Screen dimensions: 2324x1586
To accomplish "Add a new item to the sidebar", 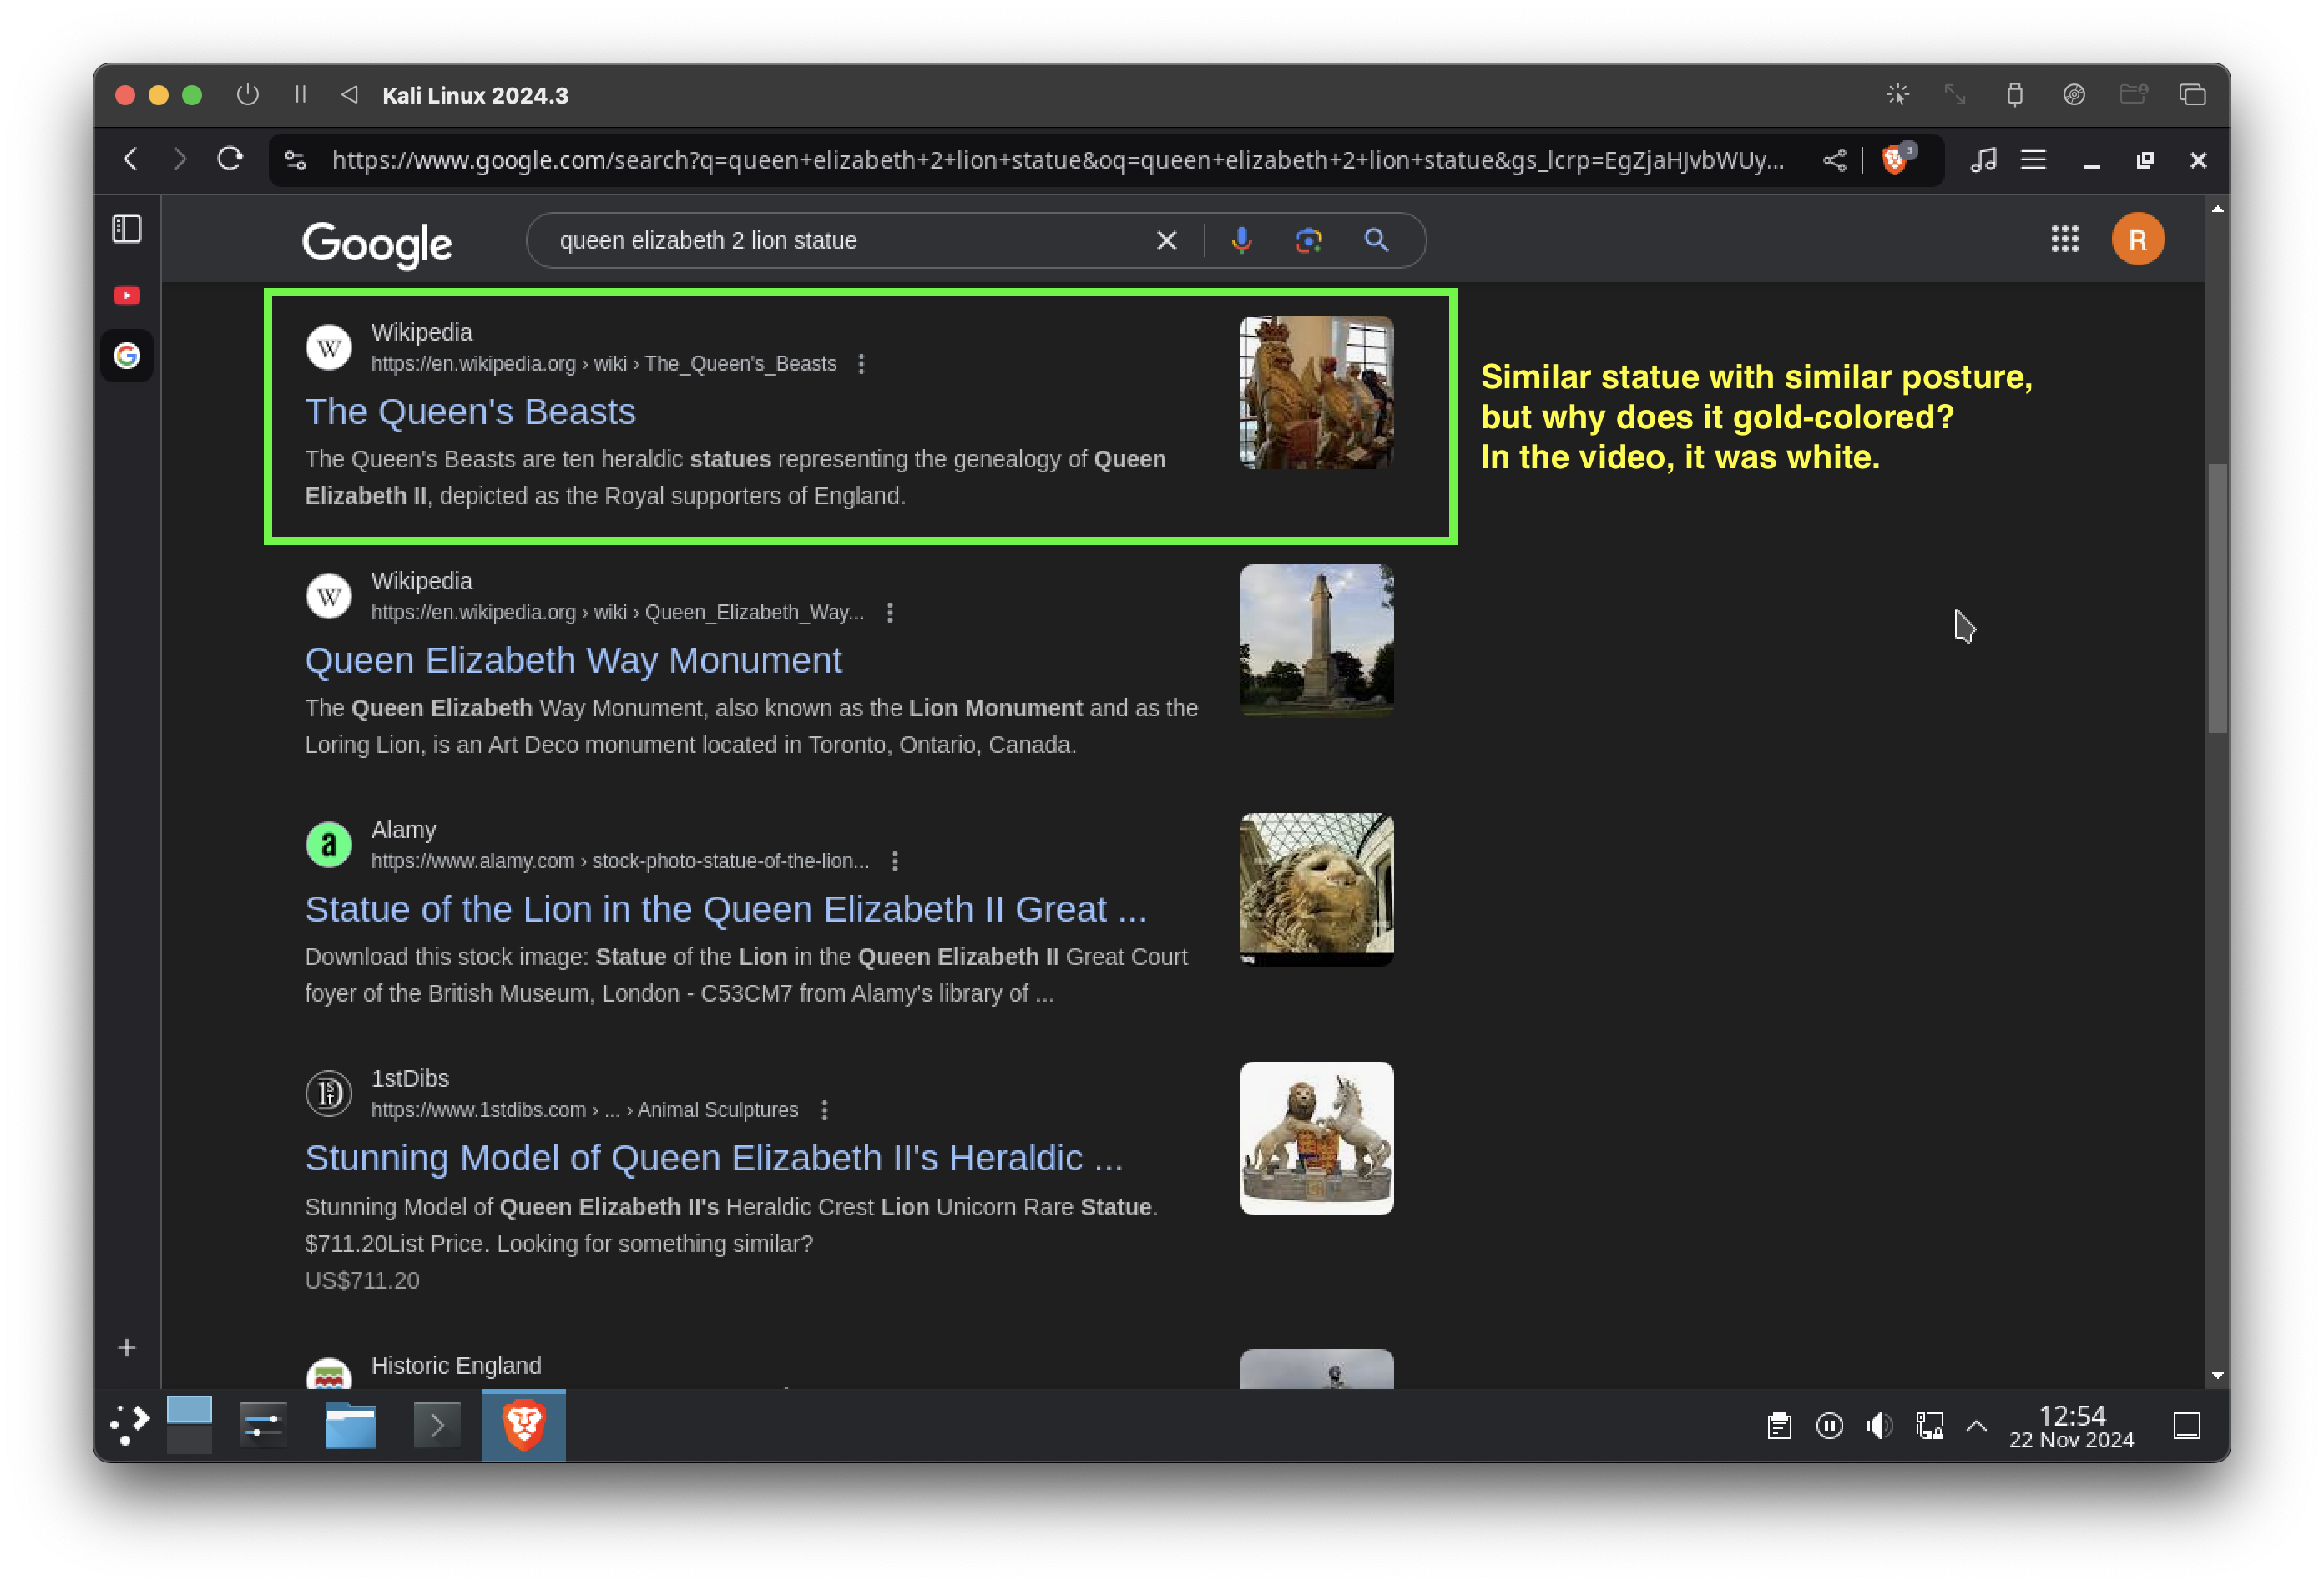I will 127,1347.
